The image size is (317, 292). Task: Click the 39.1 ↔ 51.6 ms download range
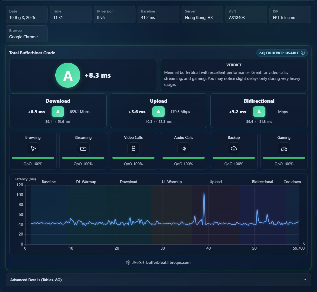[58, 122]
